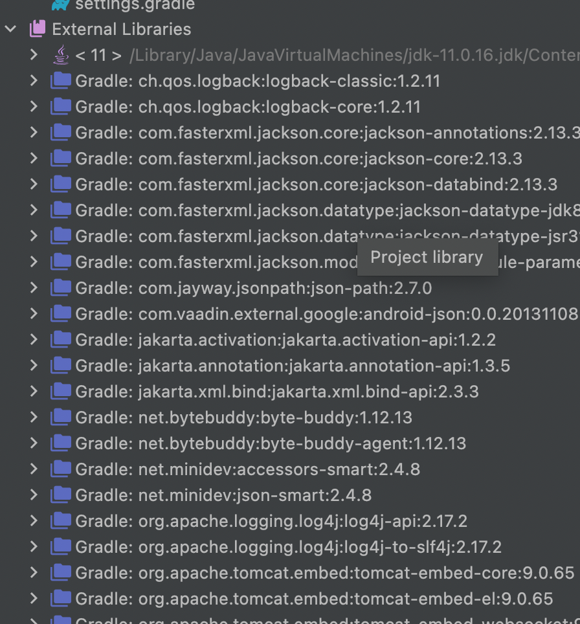The width and height of the screenshot is (580, 624).
Task: Select the External Libraries label
Action: pyautogui.click(x=122, y=29)
